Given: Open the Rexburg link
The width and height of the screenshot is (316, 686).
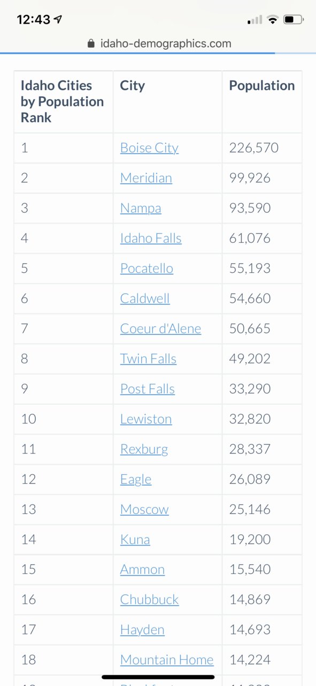Looking at the screenshot, I should [144, 449].
